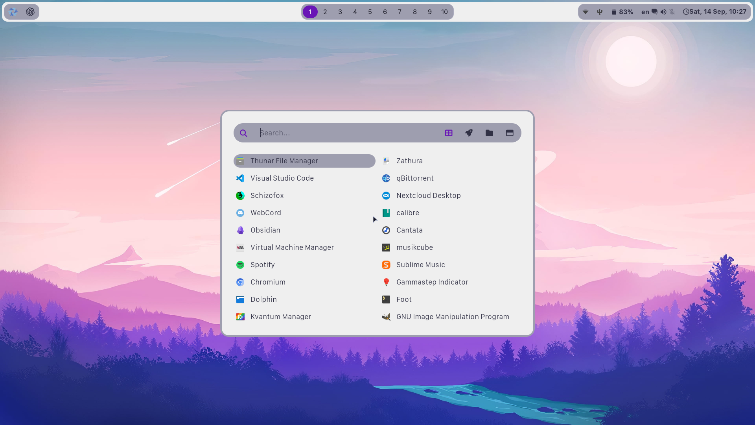Click the magnifying glass search icon
Viewport: 755px width, 425px height.
pos(243,133)
